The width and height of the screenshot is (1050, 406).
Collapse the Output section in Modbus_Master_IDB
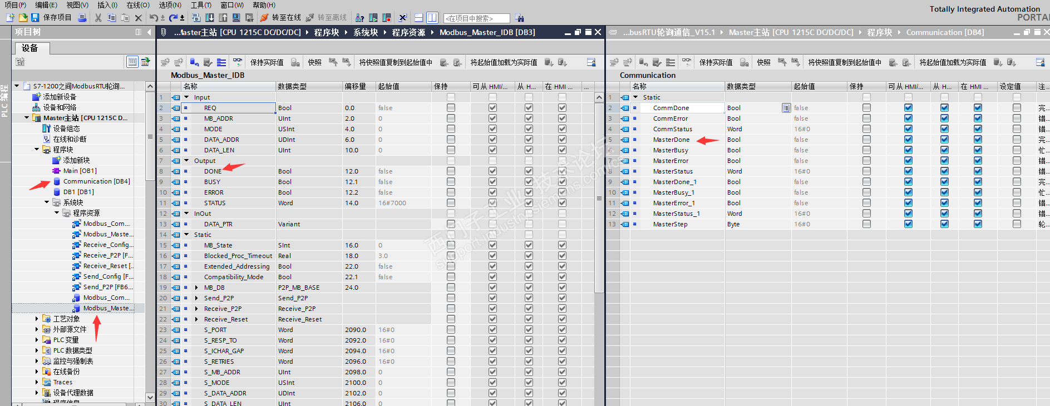coord(186,161)
